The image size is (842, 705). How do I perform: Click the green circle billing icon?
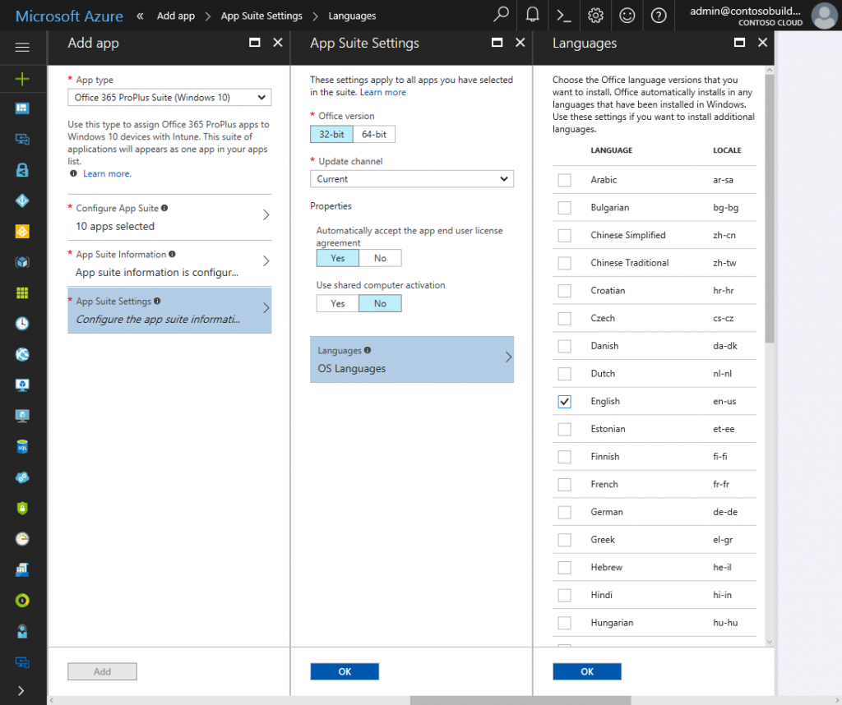pos(22,601)
